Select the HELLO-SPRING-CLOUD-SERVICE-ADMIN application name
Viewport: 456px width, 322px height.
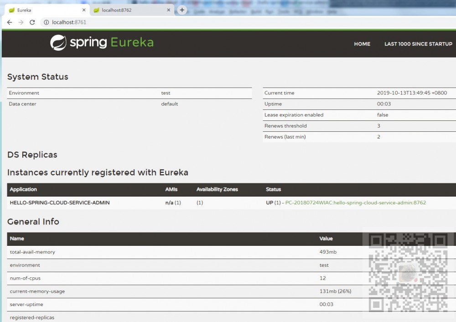click(x=60, y=203)
